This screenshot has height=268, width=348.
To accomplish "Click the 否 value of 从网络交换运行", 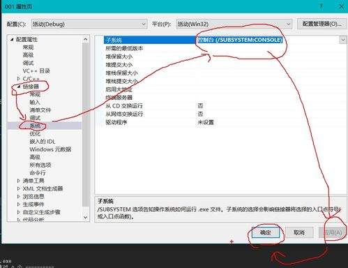I will coord(200,114).
